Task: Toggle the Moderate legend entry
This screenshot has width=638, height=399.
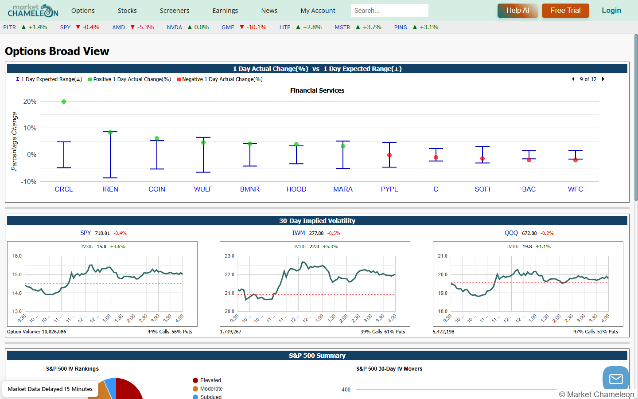Action: [208, 389]
